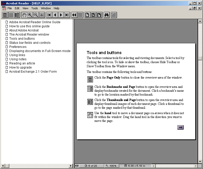Click the page icon beside Using notes bookmark
203x169 pixels.
tap(7, 59)
